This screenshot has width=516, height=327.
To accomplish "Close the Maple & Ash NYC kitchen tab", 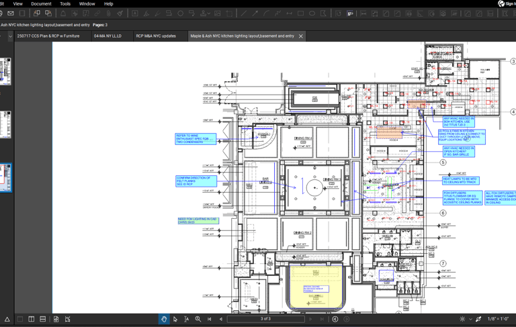I will [x=301, y=36].
